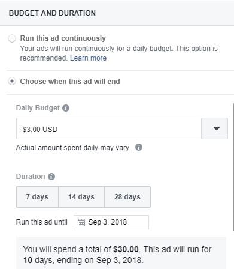
Task: Select the 'Run this ad continuously' radio button
Action: click(12, 38)
